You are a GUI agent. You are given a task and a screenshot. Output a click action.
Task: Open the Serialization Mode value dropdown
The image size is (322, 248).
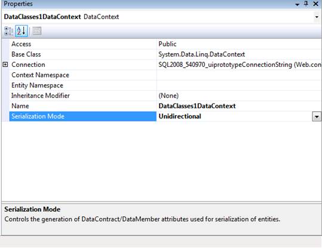click(x=317, y=117)
